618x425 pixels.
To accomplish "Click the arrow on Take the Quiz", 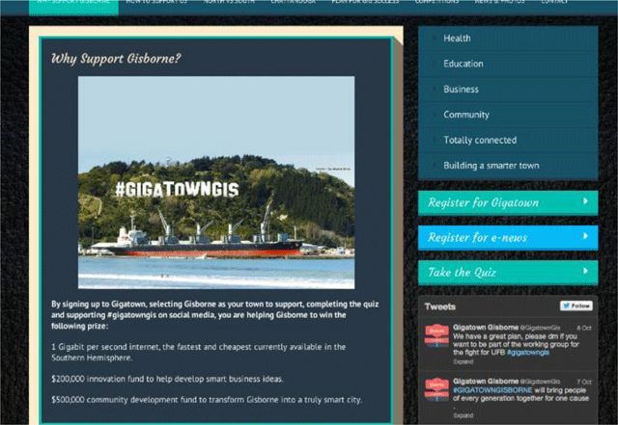I will 585,272.
